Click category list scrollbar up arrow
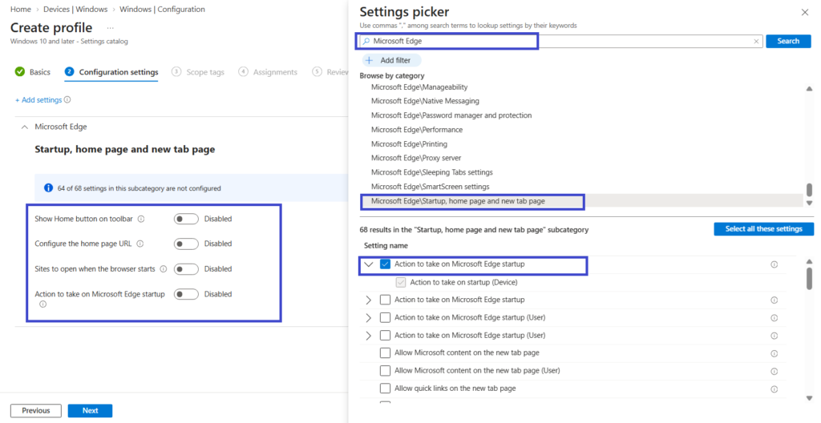Image resolution: width=821 pixels, height=423 pixels. tap(810, 89)
